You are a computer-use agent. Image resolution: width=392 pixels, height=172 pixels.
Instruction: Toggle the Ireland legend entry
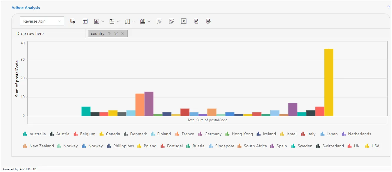[x=266, y=134]
